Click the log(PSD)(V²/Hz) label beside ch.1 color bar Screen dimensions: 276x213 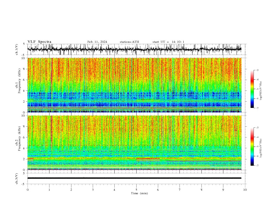[x=261, y=91]
